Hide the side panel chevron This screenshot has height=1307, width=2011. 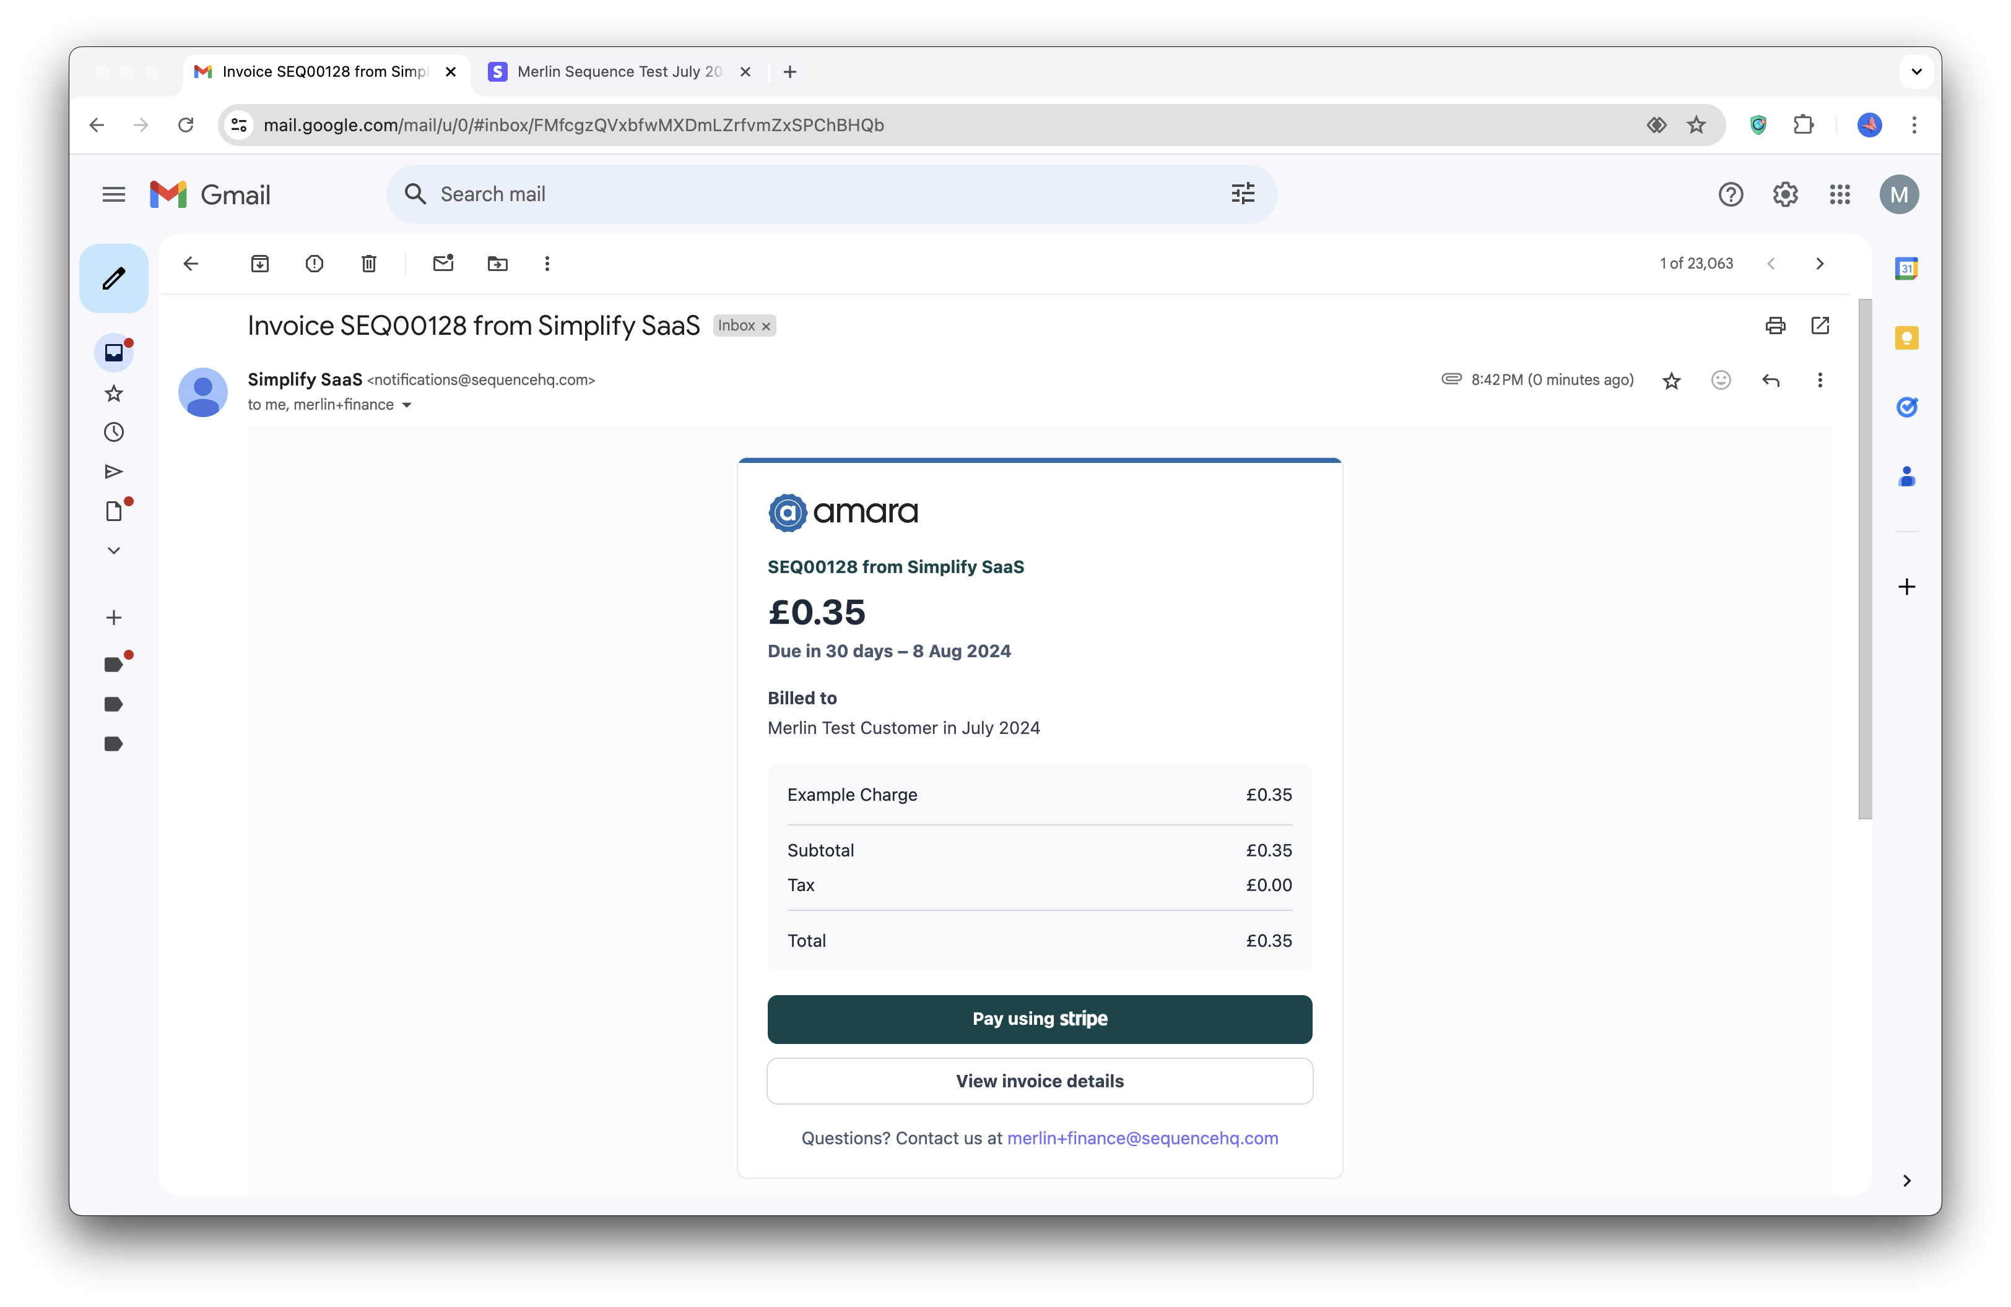coord(1906,1180)
